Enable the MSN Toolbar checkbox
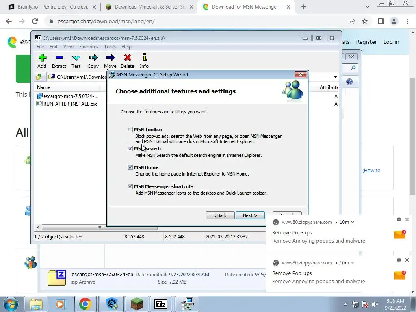Image resolution: width=416 pixels, height=312 pixels. [x=130, y=130]
